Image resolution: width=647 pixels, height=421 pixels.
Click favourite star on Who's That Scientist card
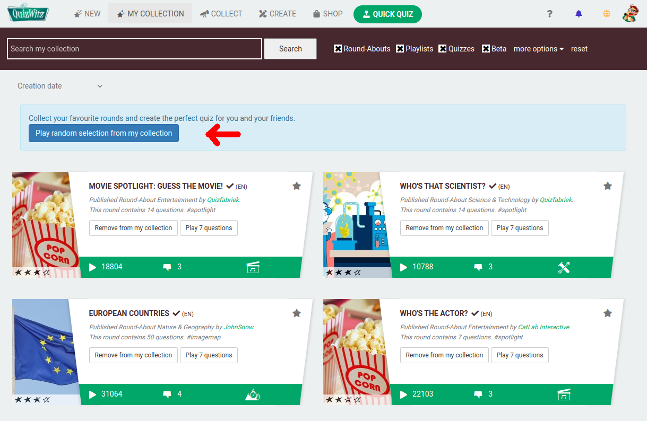coord(608,186)
